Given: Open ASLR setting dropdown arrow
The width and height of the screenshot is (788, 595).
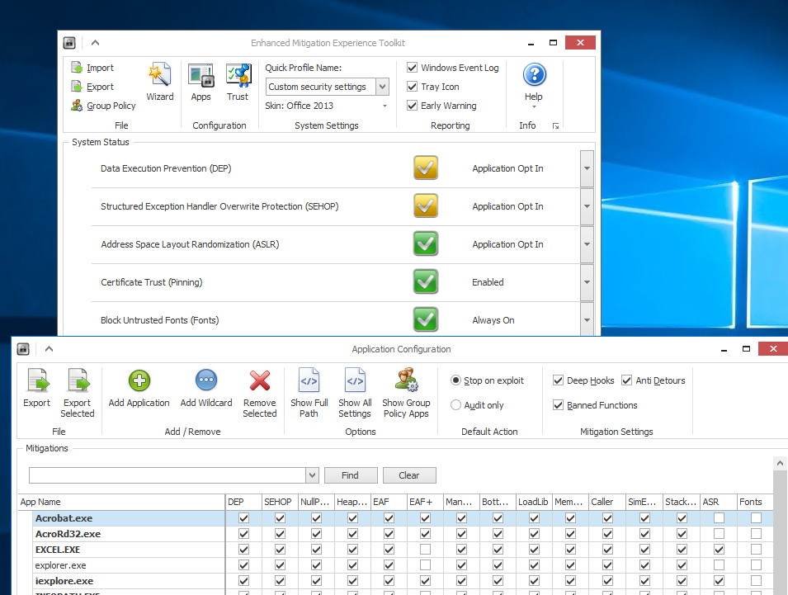Looking at the screenshot, I should 587,244.
